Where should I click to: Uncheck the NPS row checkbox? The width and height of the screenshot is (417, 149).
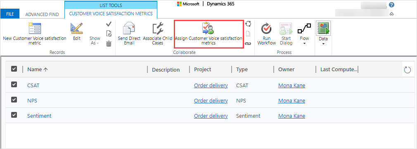[14, 100]
